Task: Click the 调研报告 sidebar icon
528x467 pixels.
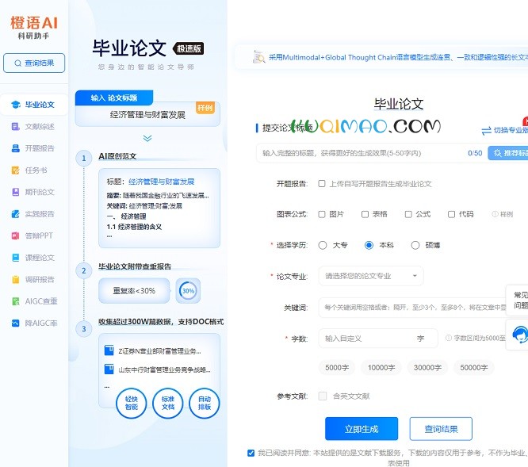Action: click(16, 279)
